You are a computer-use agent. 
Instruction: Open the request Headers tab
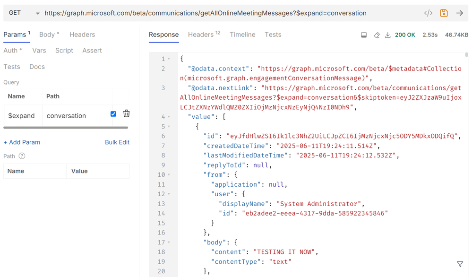[82, 35]
